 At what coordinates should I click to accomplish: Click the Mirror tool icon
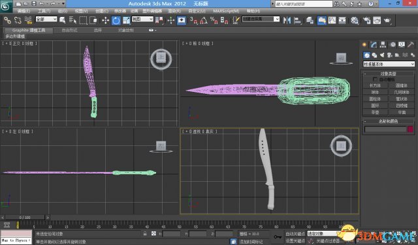pyautogui.click(x=287, y=20)
